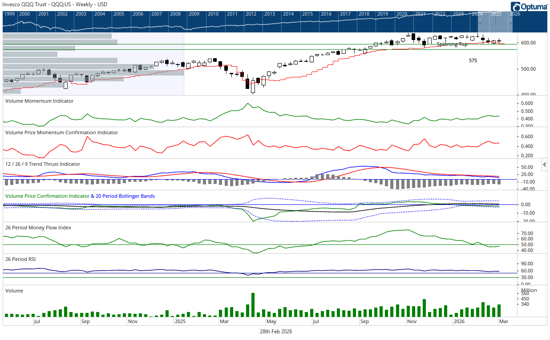Expand the side panel with the left chevron

(544, 164)
